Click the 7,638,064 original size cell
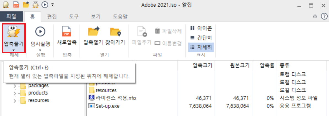 [x=237, y=106]
